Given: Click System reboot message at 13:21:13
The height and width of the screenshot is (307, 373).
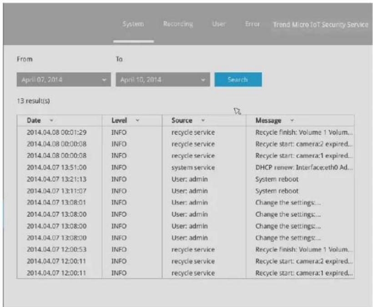Looking at the screenshot, I should coord(277,179).
